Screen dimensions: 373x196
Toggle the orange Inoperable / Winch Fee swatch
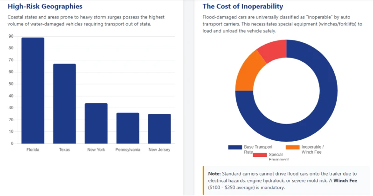(x=292, y=147)
